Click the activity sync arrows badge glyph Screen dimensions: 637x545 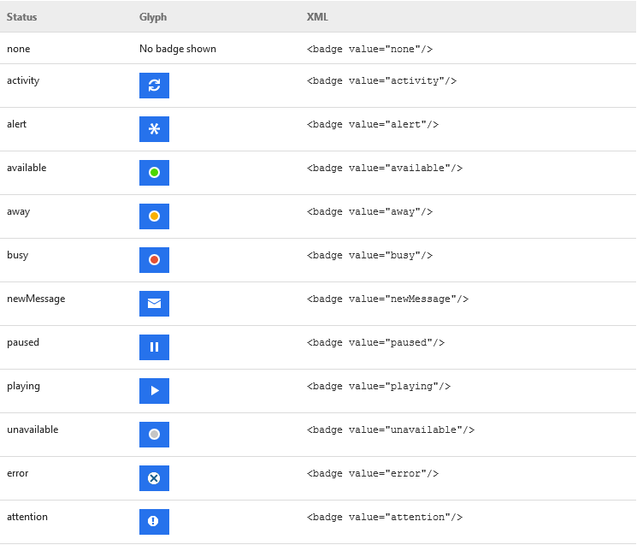[154, 86]
